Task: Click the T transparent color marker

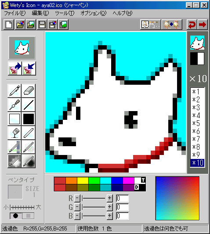Action: (143, 180)
